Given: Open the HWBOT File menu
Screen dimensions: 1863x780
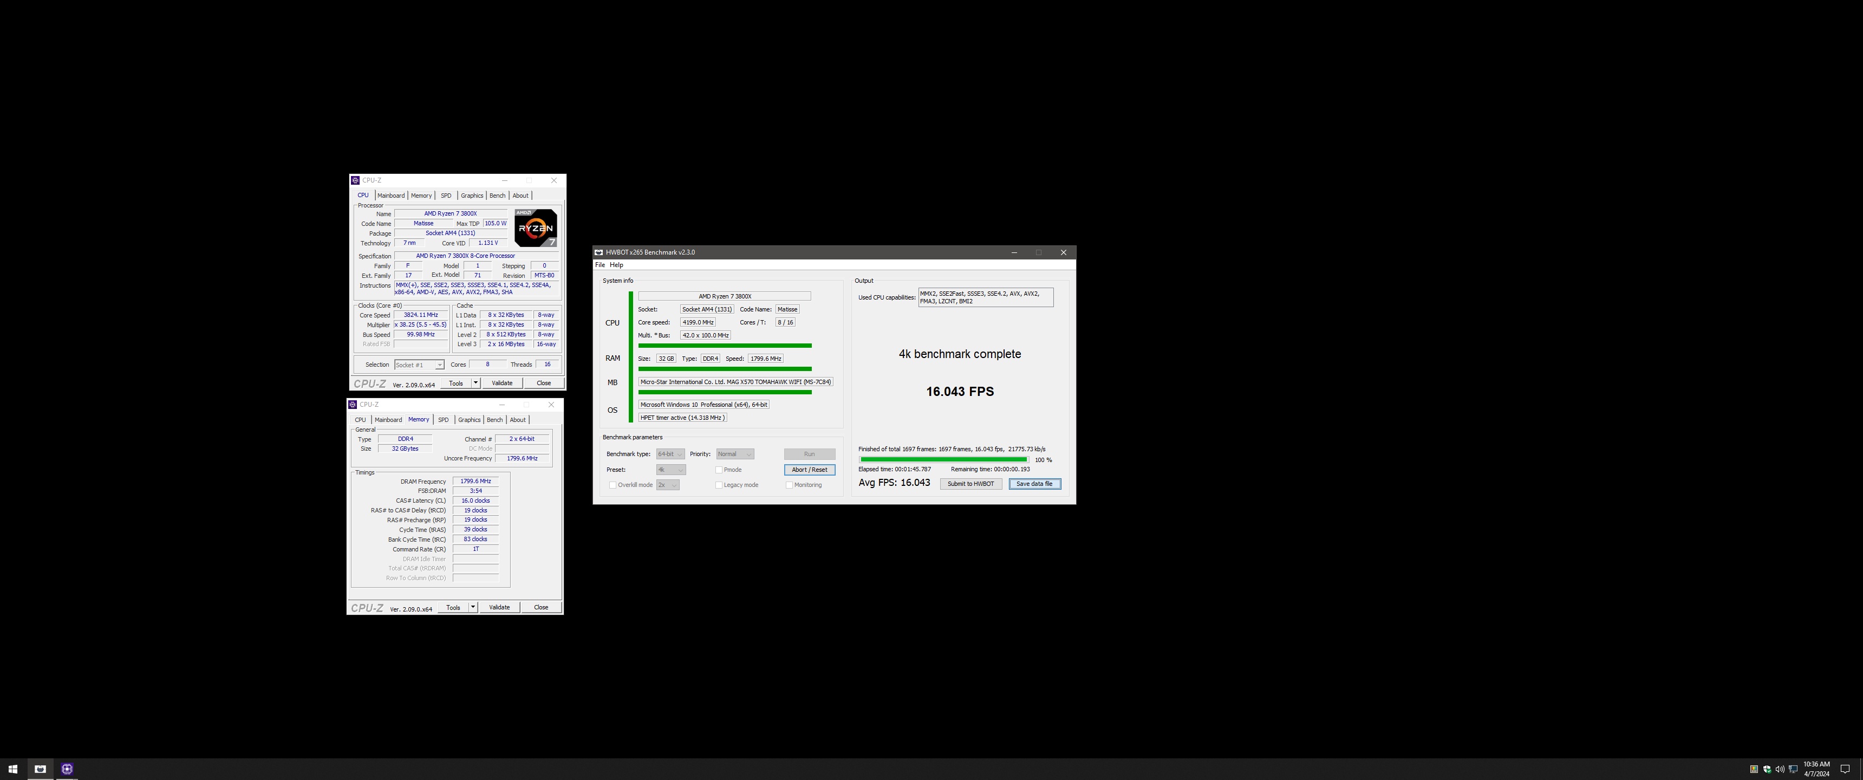Looking at the screenshot, I should (x=600, y=265).
